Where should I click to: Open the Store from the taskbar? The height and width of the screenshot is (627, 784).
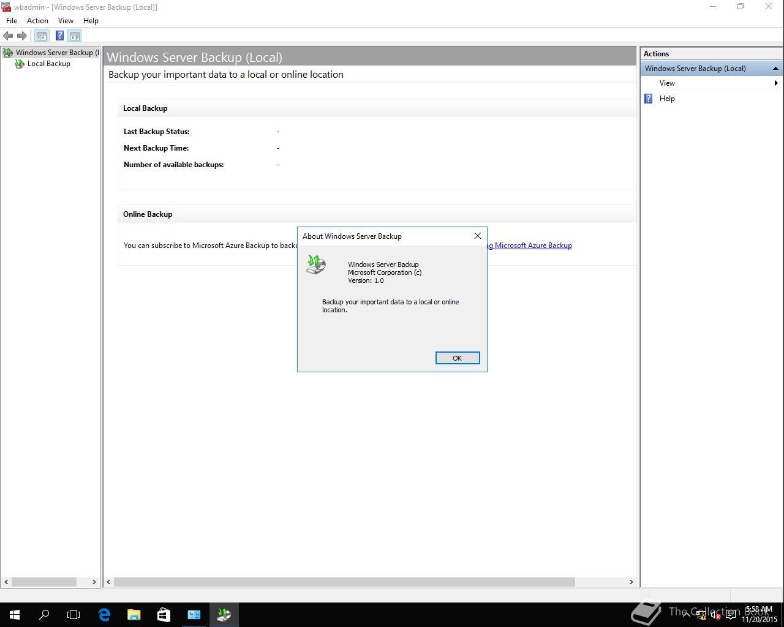pos(164,615)
